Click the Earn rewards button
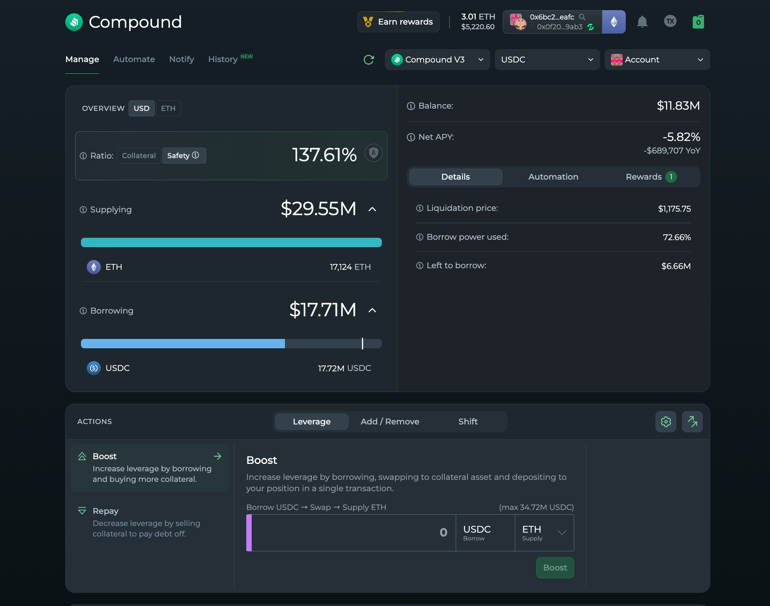Image resolution: width=770 pixels, height=606 pixels. pyautogui.click(x=398, y=22)
